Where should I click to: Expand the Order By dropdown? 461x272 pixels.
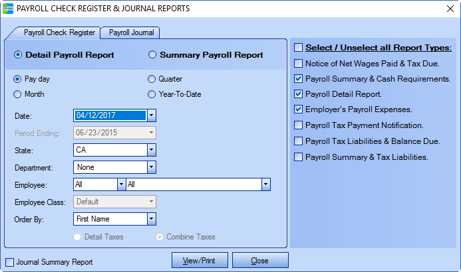[x=151, y=219]
